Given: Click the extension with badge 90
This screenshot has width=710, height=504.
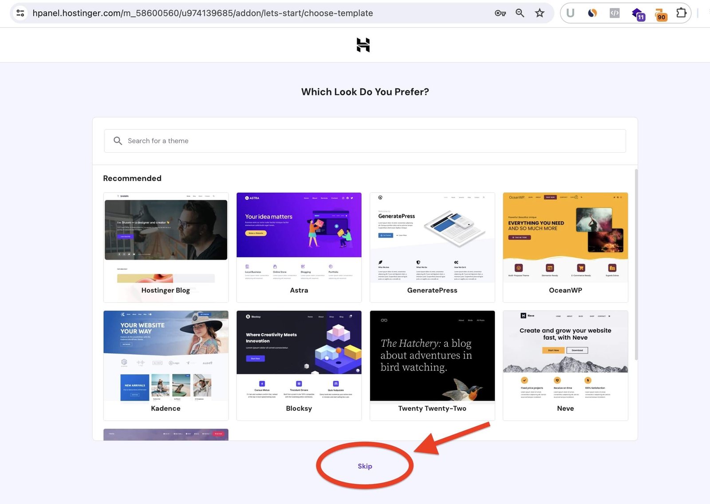Looking at the screenshot, I should tap(661, 14).
